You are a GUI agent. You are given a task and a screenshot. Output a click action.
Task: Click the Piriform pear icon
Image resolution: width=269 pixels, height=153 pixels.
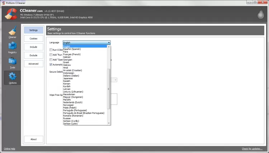click(261, 14)
